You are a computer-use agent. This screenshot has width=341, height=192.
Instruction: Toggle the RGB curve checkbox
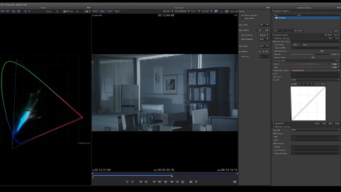[292, 84]
